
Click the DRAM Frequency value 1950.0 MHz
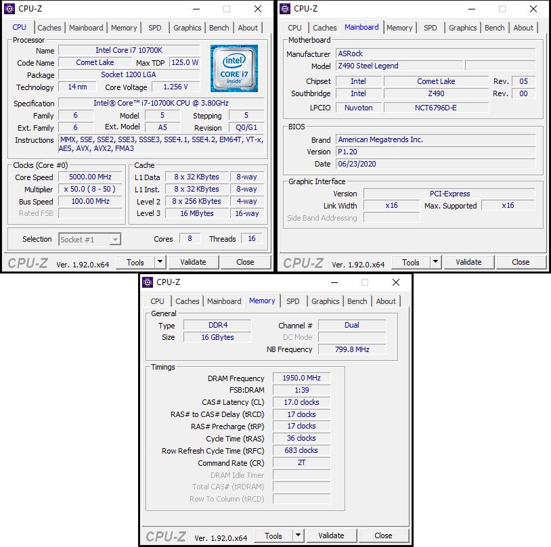point(301,378)
